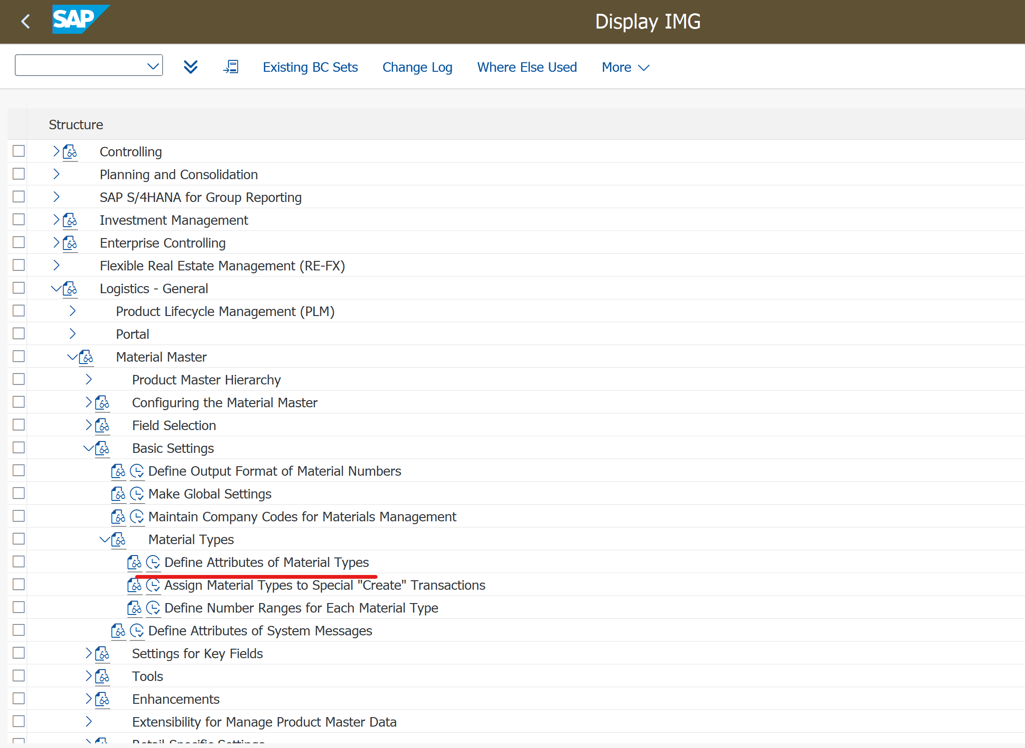Viewport: 1025px width, 748px height.
Task: Open documentation icon for Configuring the Material Master
Action: 103,403
